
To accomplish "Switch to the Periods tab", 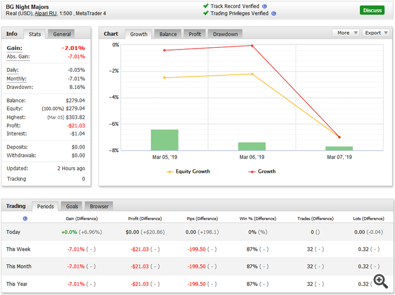I will tap(45, 206).
